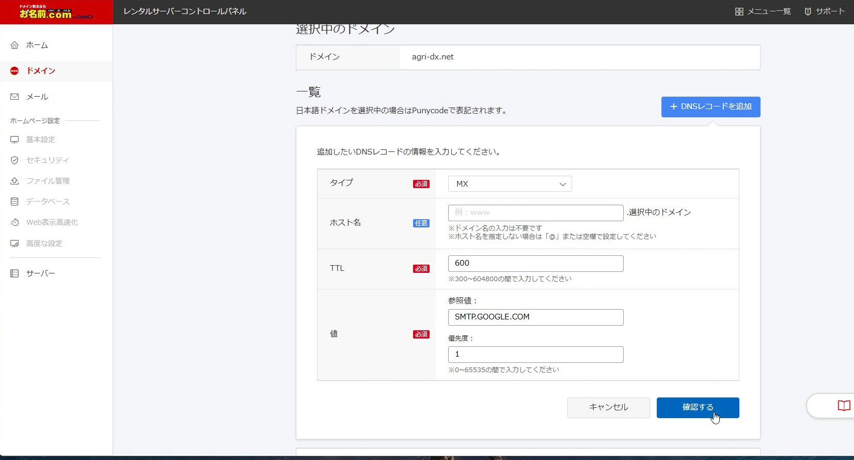This screenshot has height=460, width=854.
Task: Focus the TTL input showing 600
Action: click(535, 263)
